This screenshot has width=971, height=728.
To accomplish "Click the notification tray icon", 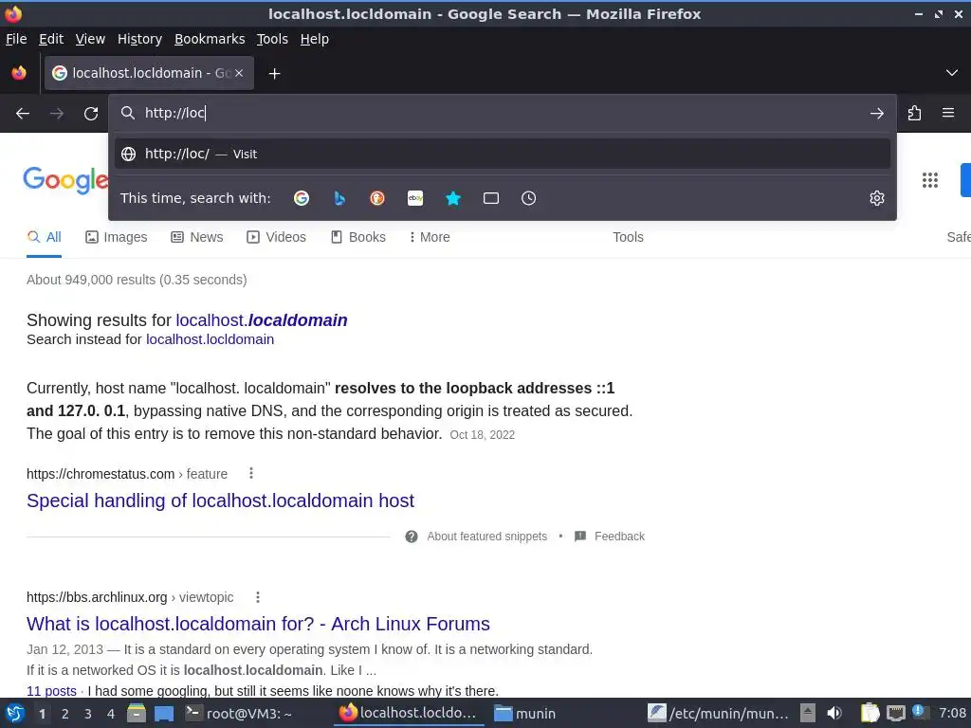I will pos(918,711).
